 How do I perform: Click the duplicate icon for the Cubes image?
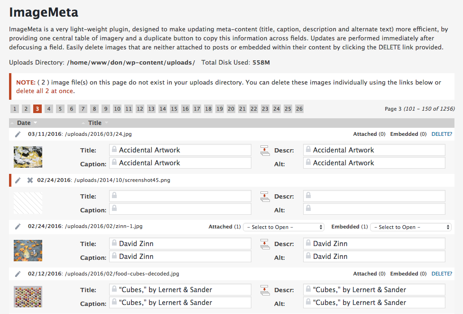[265, 290]
